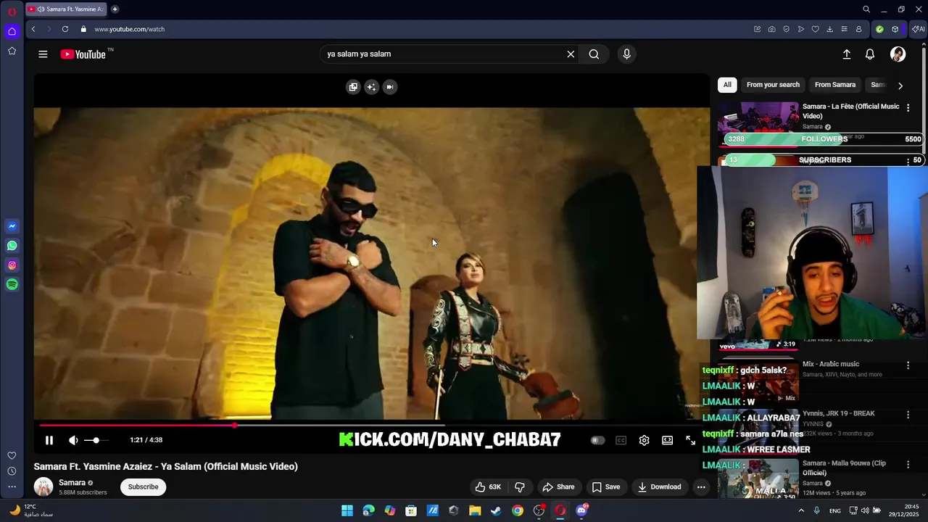Viewport: 928px width, 522px height.
Task: Open a new browser tab
Action: click(x=115, y=9)
